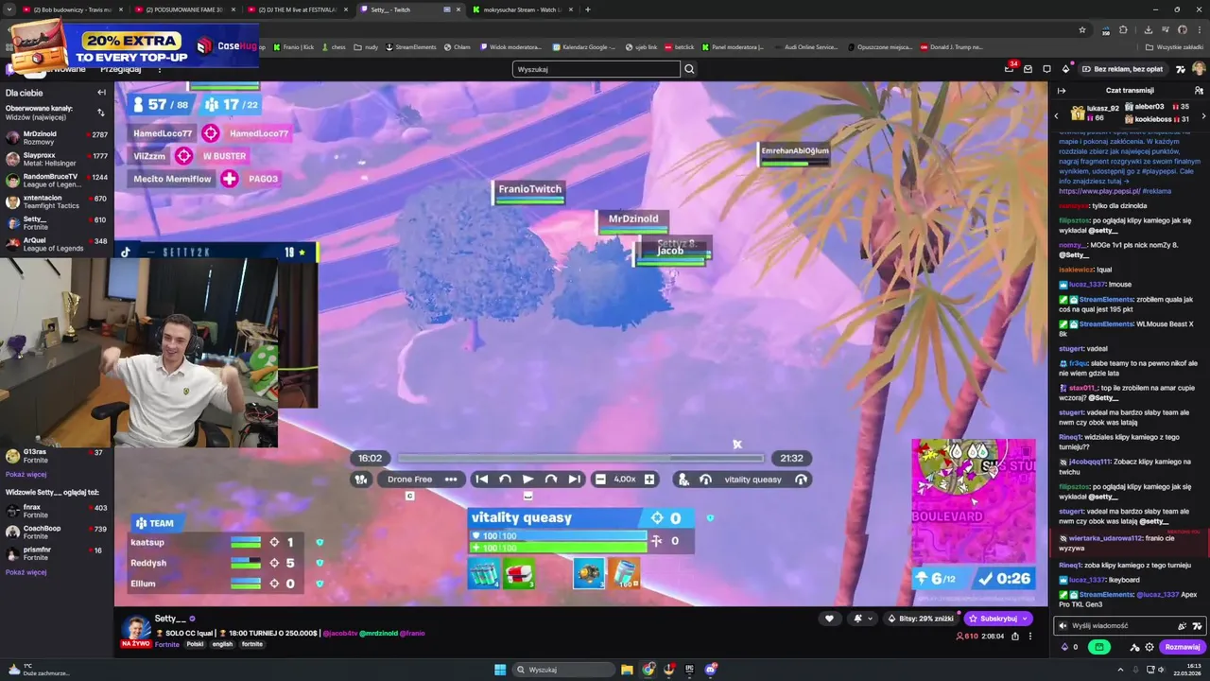Viewport: 1210px width, 681px height.
Task: Click the heart follow button
Action: click(x=829, y=619)
